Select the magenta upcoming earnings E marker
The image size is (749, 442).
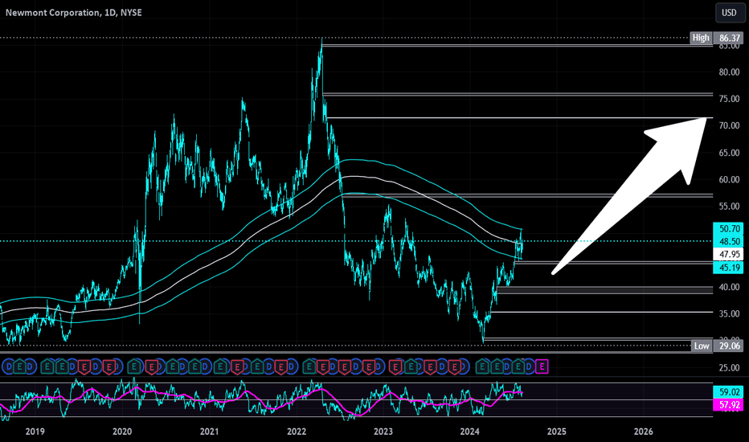(542, 367)
